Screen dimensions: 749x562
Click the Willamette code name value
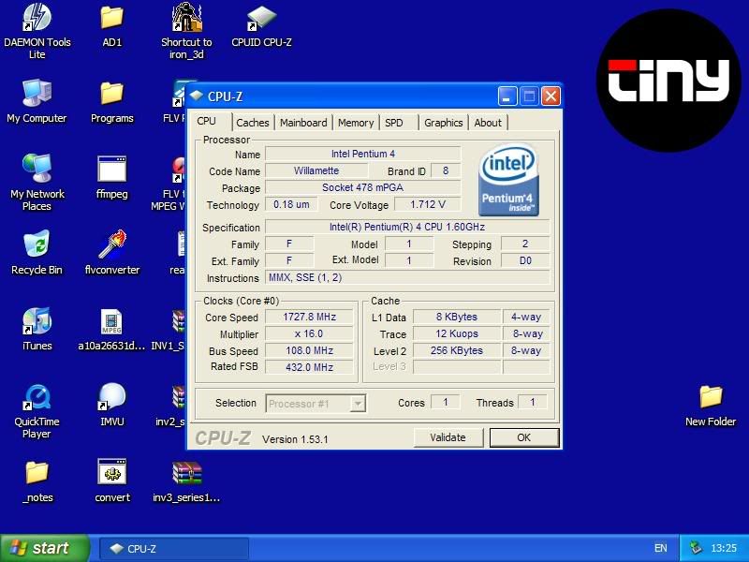click(x=316, y=170)
